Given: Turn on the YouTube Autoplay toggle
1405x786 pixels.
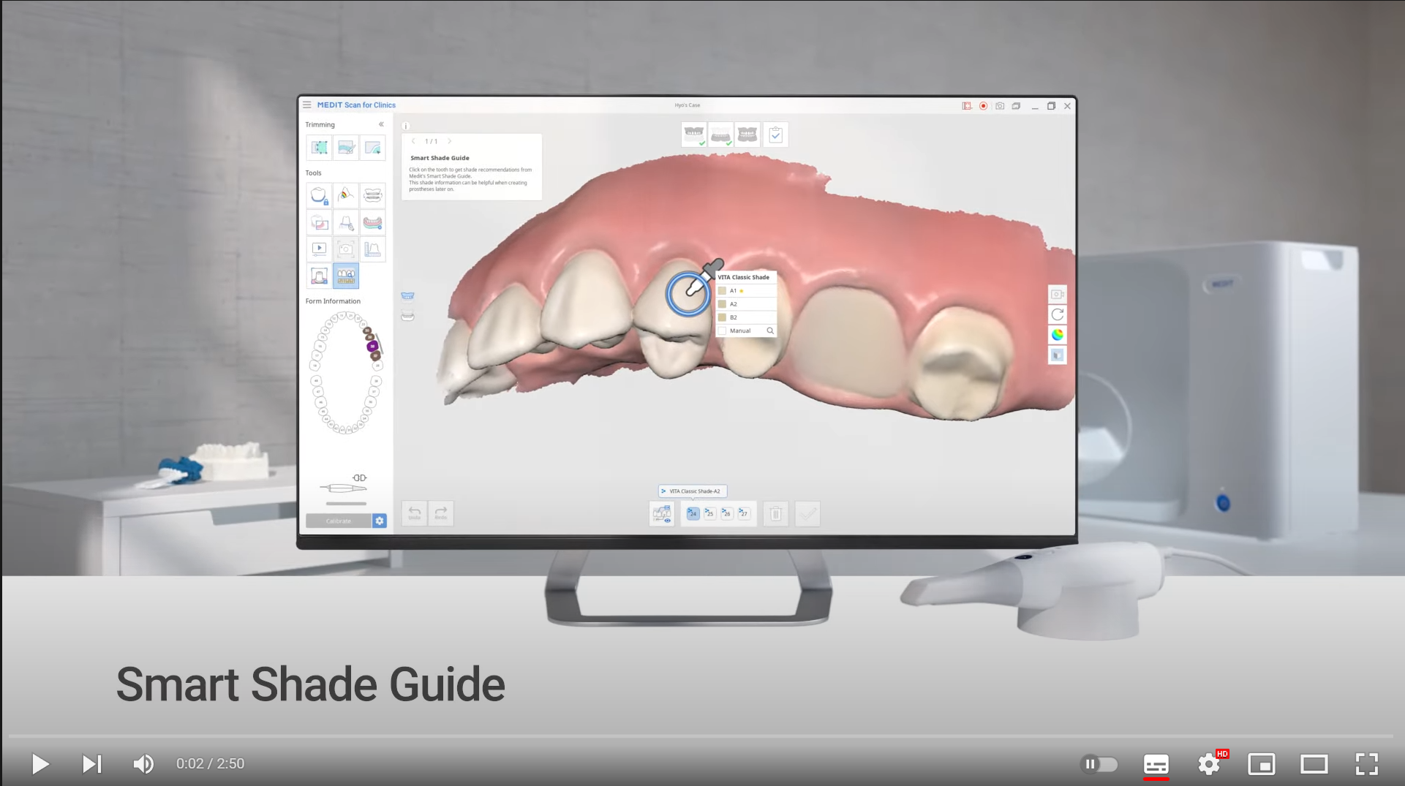Looking at the screenshot, I should (x=1099, y=763).
